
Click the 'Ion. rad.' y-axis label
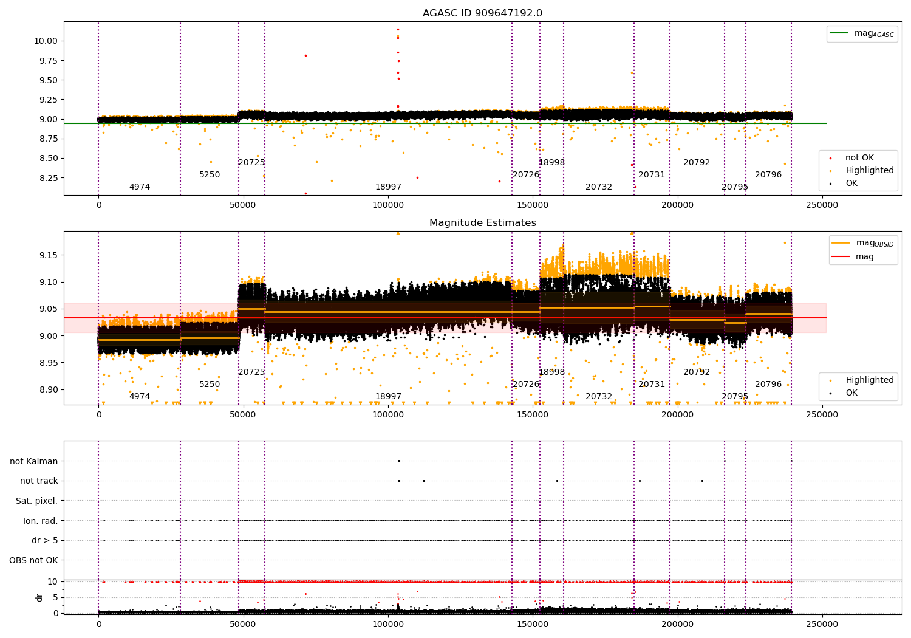[x=41, y=521]
